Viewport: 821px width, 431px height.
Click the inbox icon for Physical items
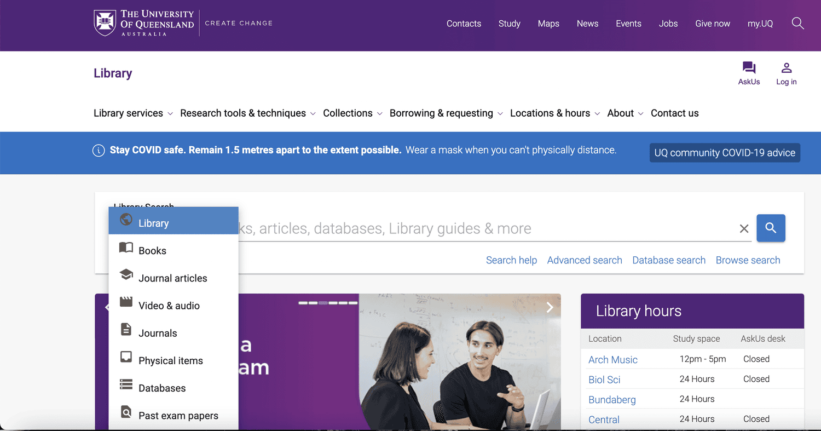click(126, 357)
